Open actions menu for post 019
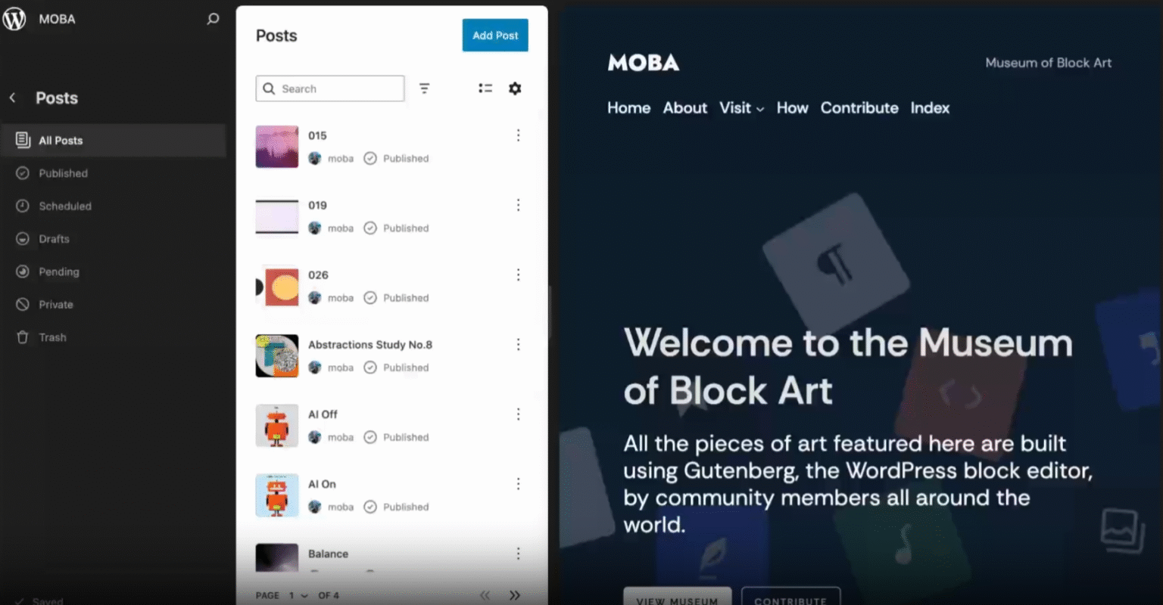1163x605 pixels. click(518, 205)
